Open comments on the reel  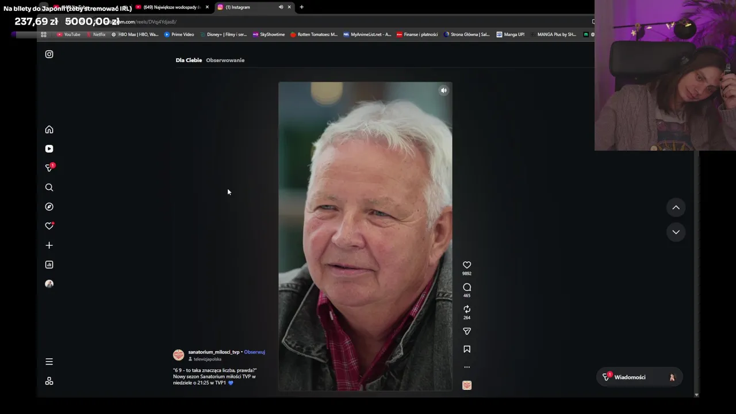click(x=467, y=287)
